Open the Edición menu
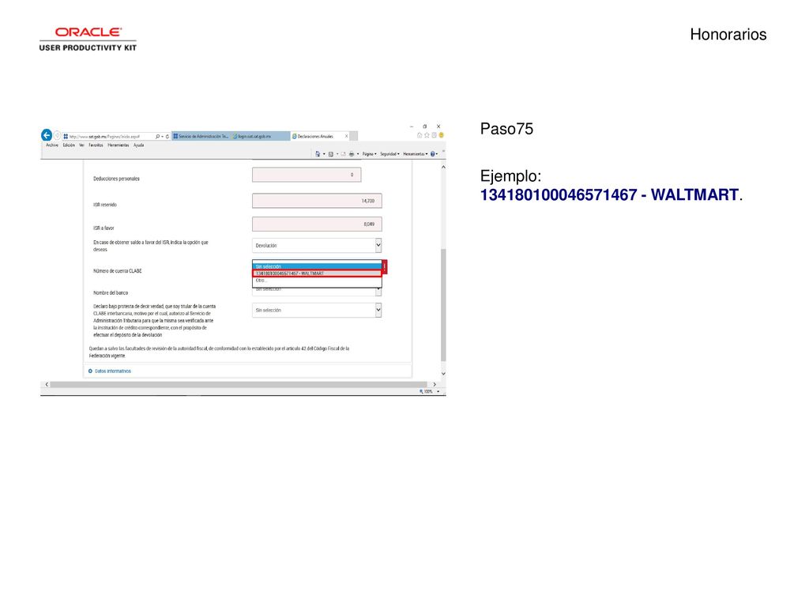 pyautogui.click(x=69, y=145)
